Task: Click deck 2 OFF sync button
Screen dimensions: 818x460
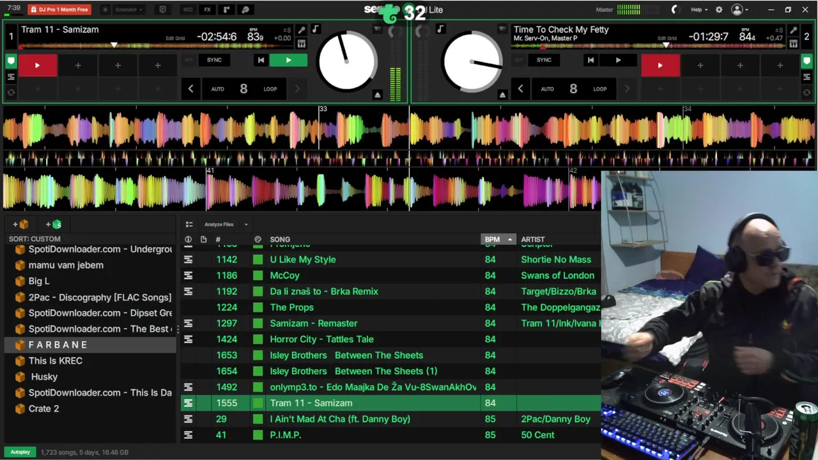Action: click(518, 60)
